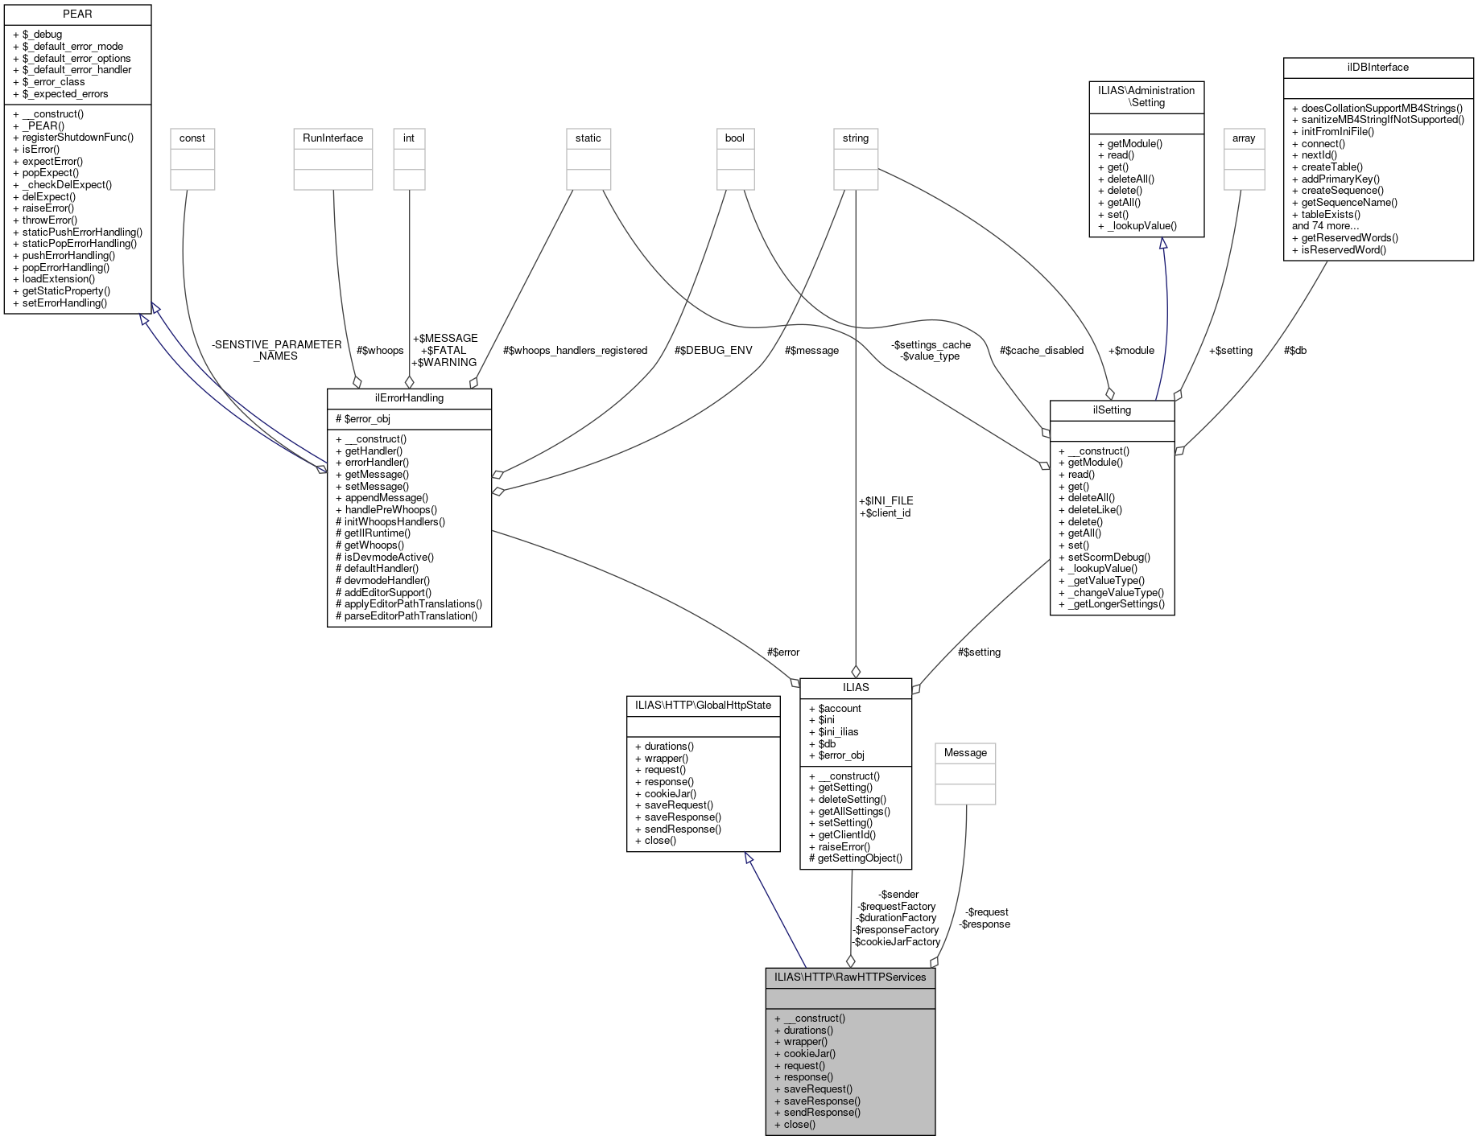This screenshot has width=1478, height=1140.
Task: Click '+ setErrorHandling()' in PEAR
Action: (x=60, y=303)
